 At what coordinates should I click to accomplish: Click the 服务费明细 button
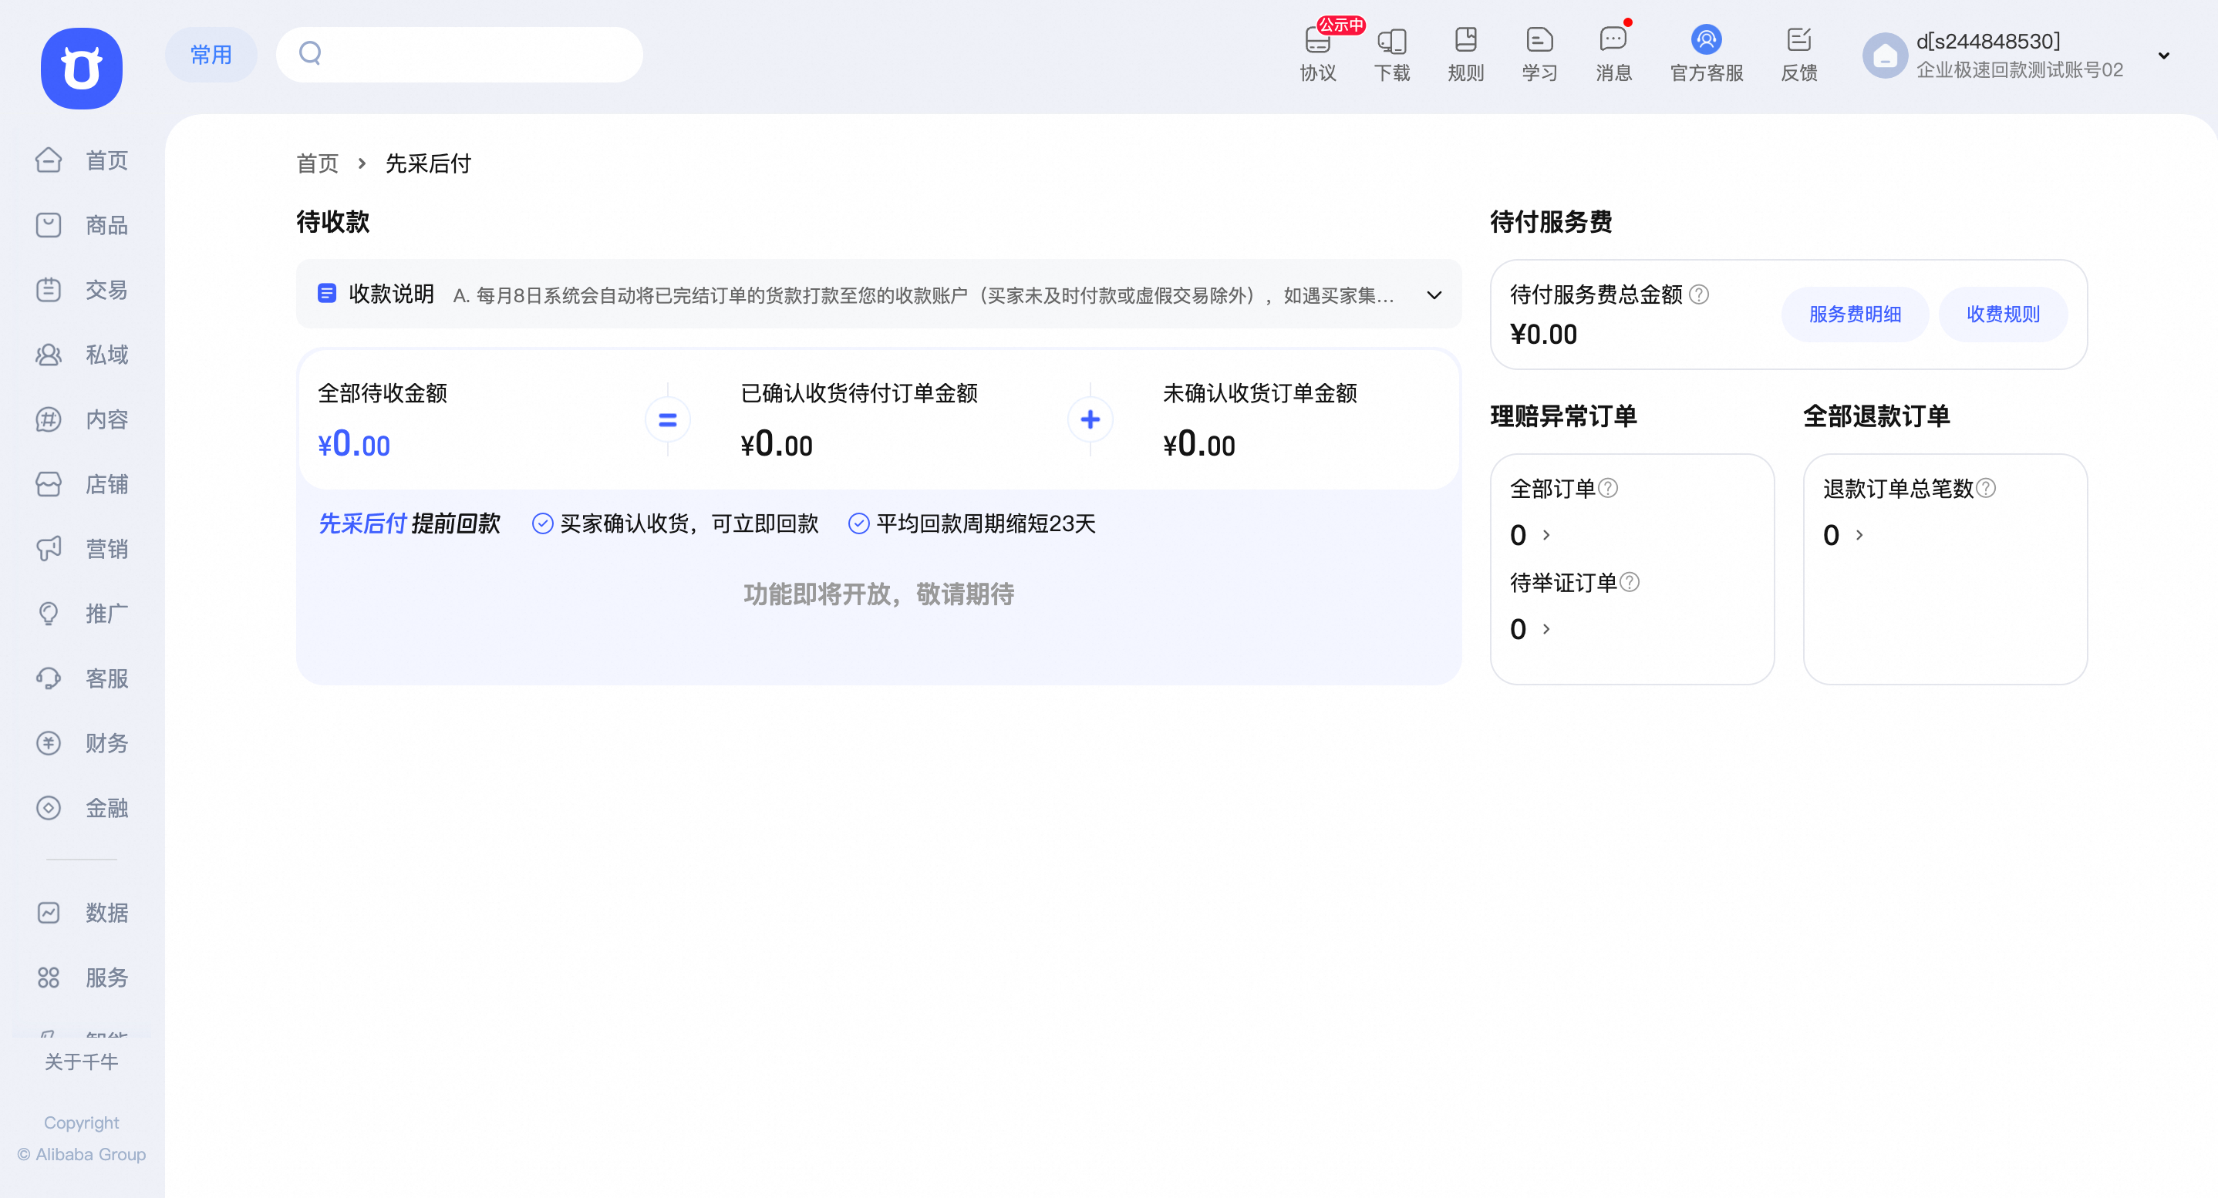(x=1855, y=314)
